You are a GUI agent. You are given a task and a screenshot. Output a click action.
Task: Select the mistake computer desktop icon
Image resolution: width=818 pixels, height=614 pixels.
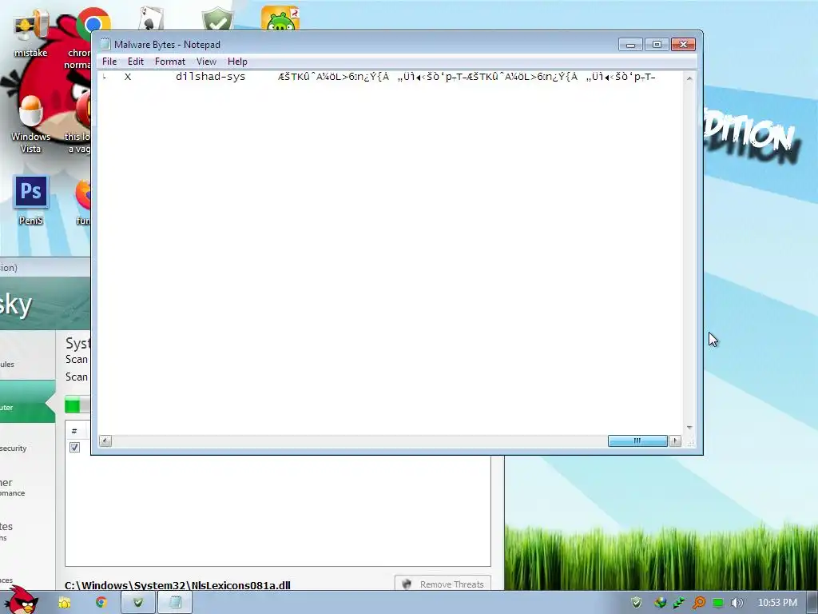(31, 33)
